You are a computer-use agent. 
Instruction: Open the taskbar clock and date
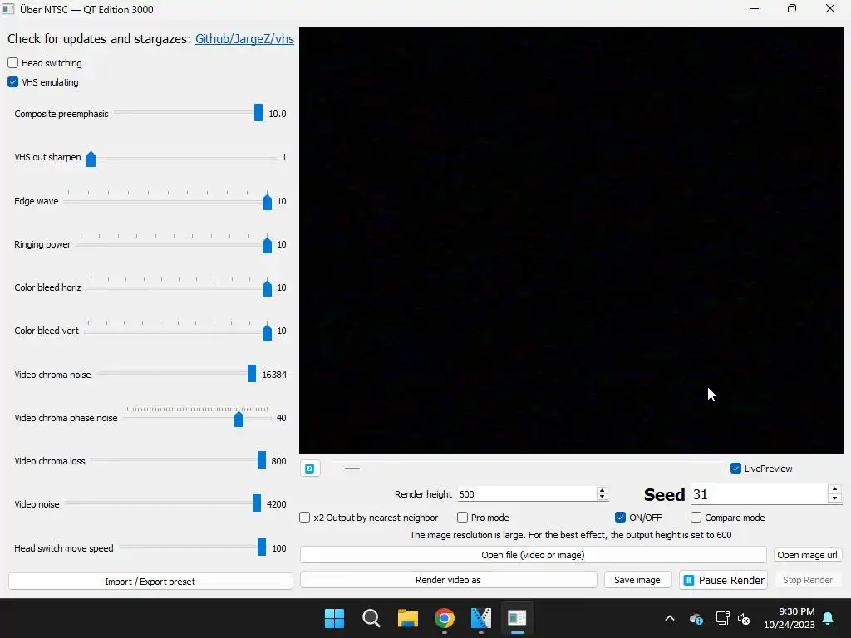point(790,618)
